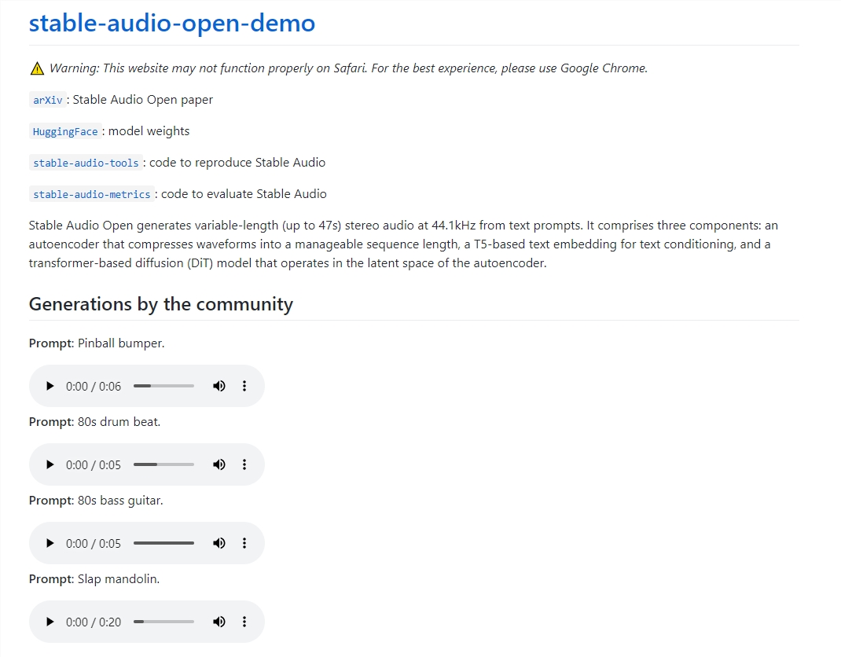Open the arXiv link
841x657 pixels.
(x=46, y=100)
